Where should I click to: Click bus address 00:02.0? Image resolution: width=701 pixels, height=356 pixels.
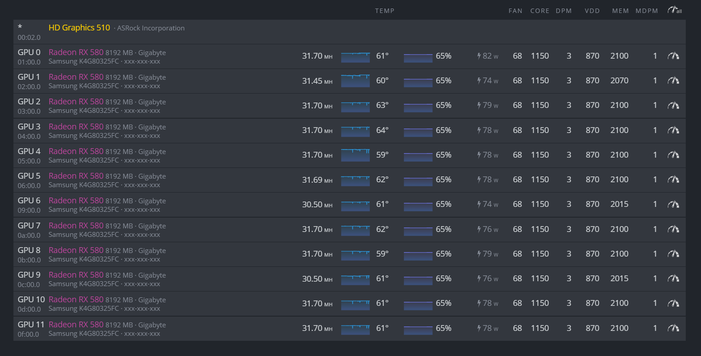tap(29, 38)
